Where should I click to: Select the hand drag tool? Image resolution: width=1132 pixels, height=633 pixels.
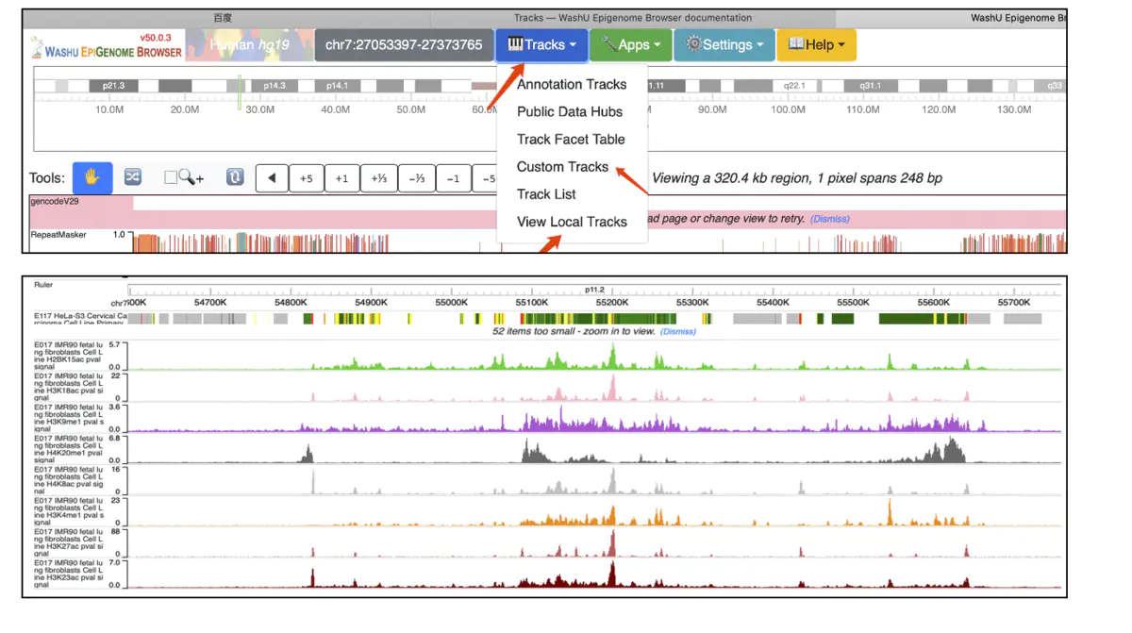[92, 177]
